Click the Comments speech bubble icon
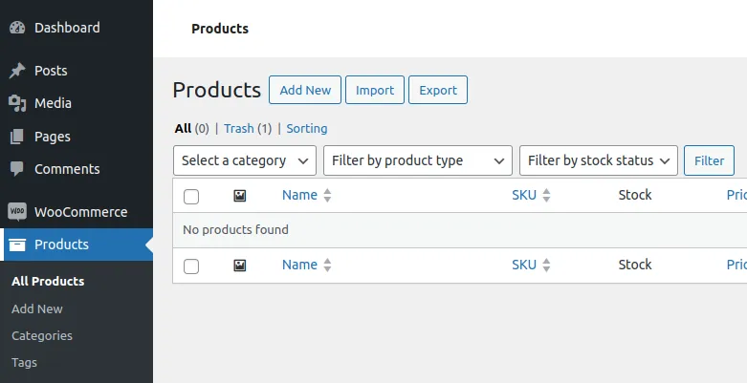747x383 pixels. (x=17, y=169)
